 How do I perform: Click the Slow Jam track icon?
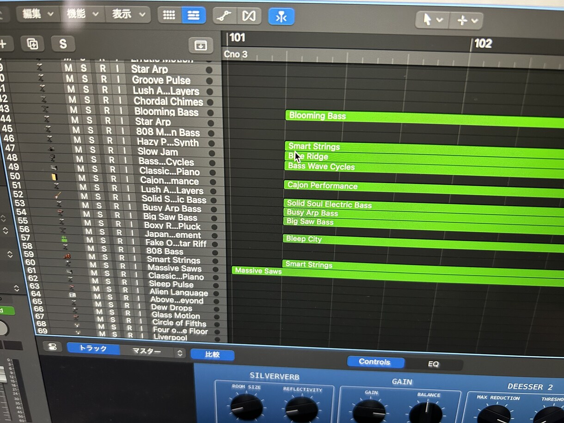pyautogui.click(x=51, y=148)
